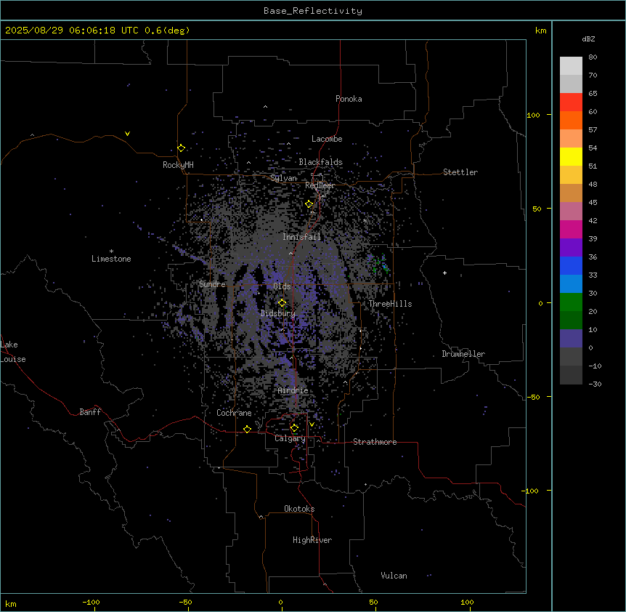
Task: Click the dBZ legend heading
Action: point(588,39)
